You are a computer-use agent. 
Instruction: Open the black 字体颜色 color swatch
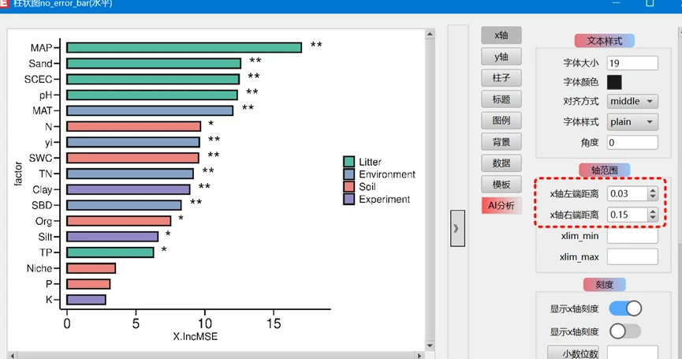[614, 82]
